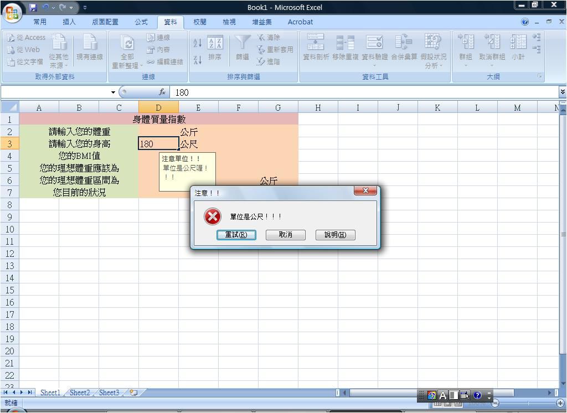The height and width of the screenshot is (413, 567).
Task: Undo the last action
Action: pyautogui.click(x=46, y=7)
